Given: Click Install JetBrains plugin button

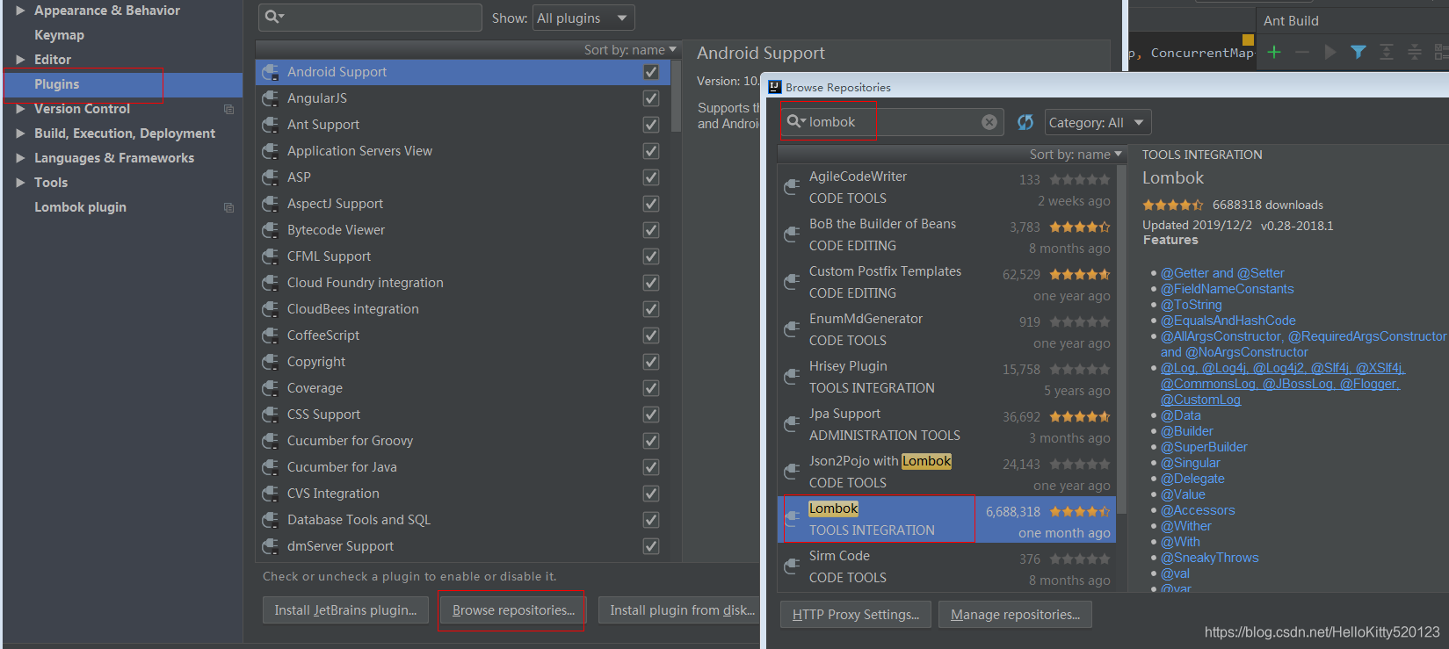Looking at the screenshot, I should [345, 610].
